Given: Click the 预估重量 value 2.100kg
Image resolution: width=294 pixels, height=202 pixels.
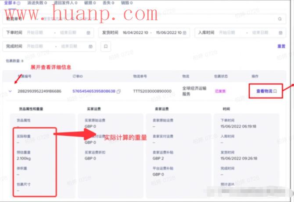Looking at the screenshot, I should pyautogui.click(x=24, y=158).
